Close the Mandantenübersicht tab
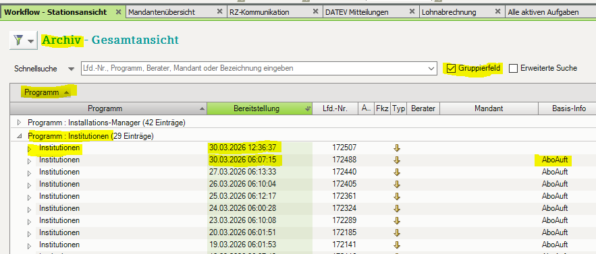The image size is (596, 254). pyautogui.click(x=219, y=11)
